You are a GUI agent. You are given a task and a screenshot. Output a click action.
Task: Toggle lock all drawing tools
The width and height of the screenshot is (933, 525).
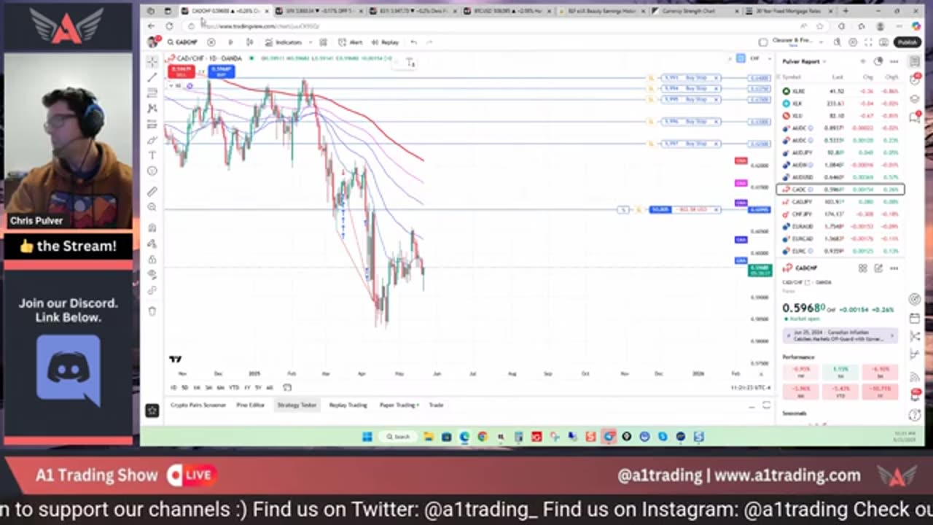coord(152,259)
